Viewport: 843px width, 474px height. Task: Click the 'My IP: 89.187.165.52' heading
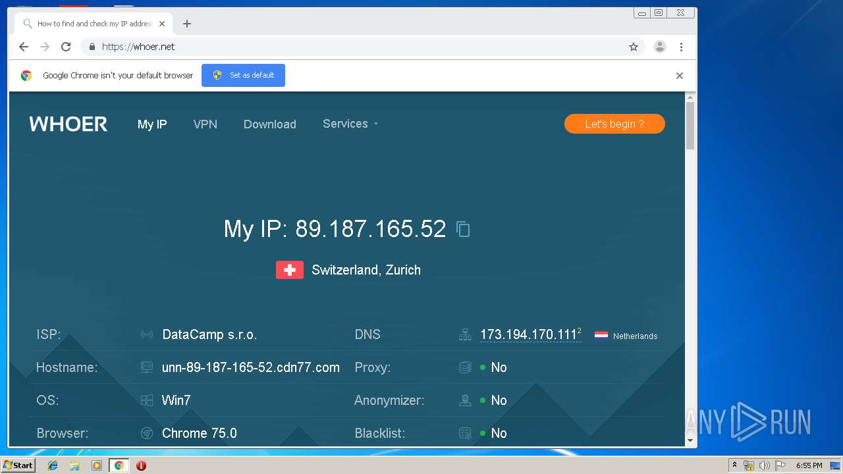pyautogui.click(x=335, y=229)
